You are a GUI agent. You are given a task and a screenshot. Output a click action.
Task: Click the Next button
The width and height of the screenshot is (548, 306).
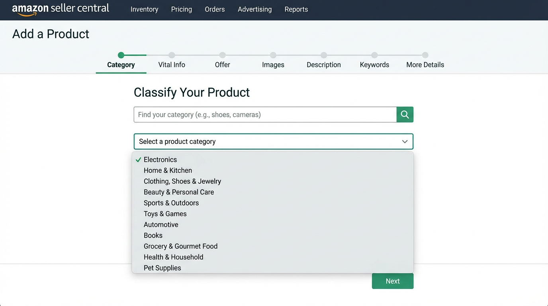pos(393,281)
